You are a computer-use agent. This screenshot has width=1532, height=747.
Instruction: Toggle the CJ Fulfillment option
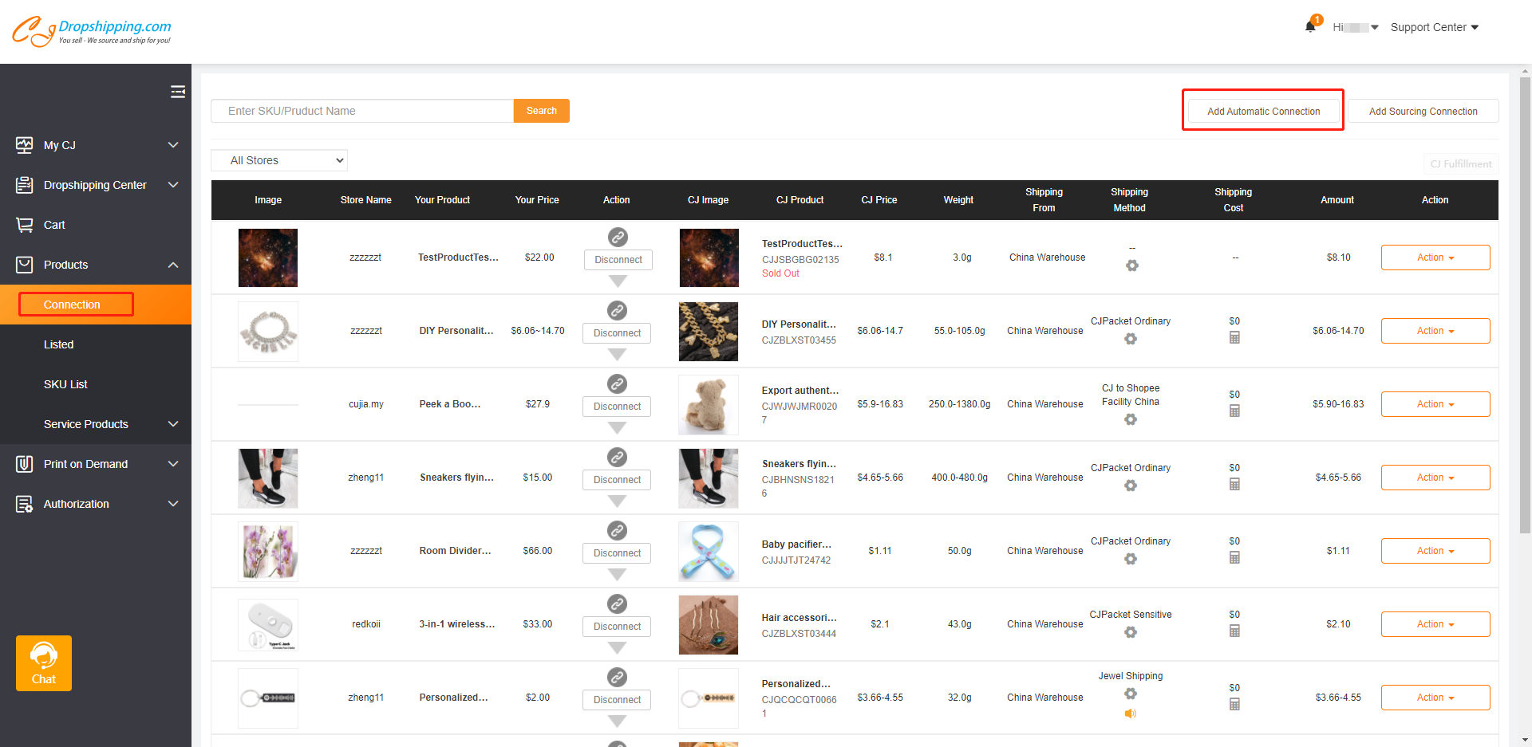(x=1460, y=163)
